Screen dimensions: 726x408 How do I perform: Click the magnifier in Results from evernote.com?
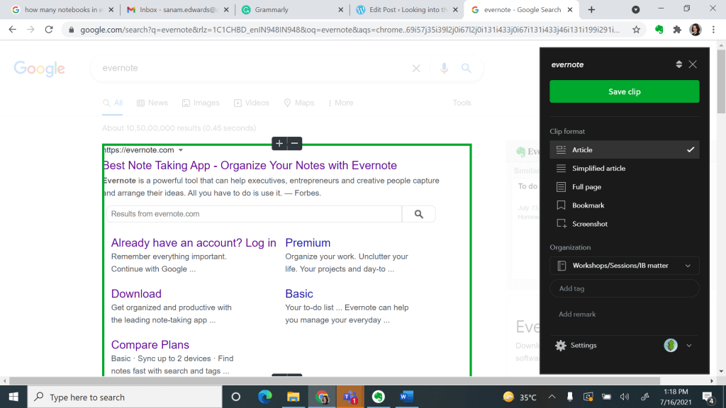click(418, 214)
